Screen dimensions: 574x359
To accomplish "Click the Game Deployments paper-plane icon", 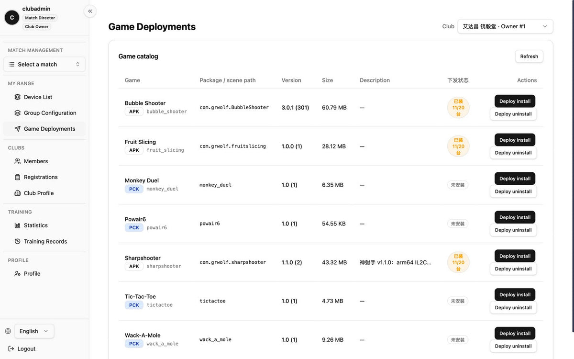I will (x=18, y=129).
